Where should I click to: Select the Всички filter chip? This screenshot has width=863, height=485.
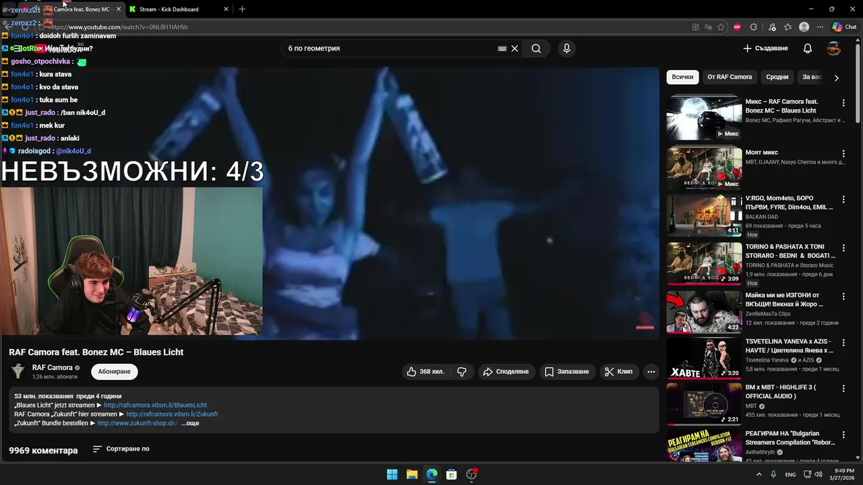click(682, 77)
